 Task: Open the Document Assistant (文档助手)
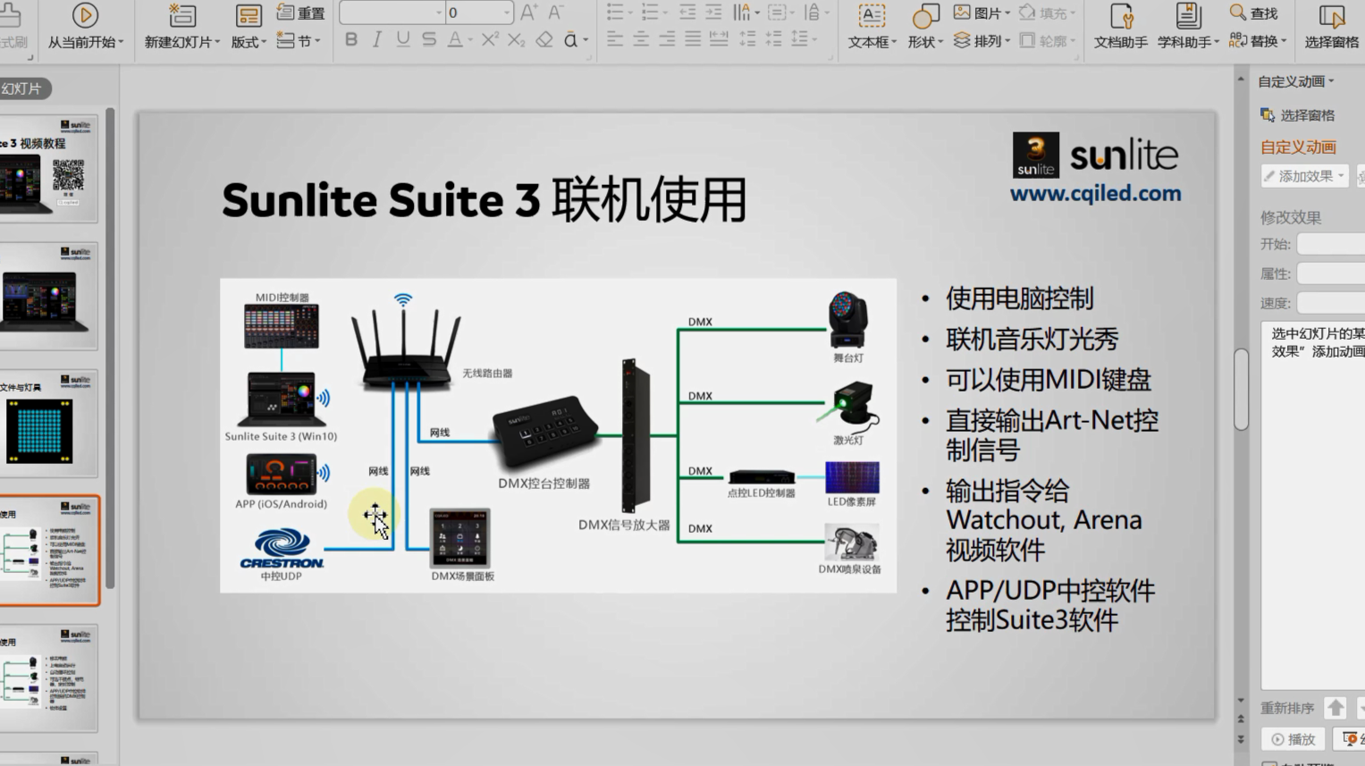click(1121, 25)
